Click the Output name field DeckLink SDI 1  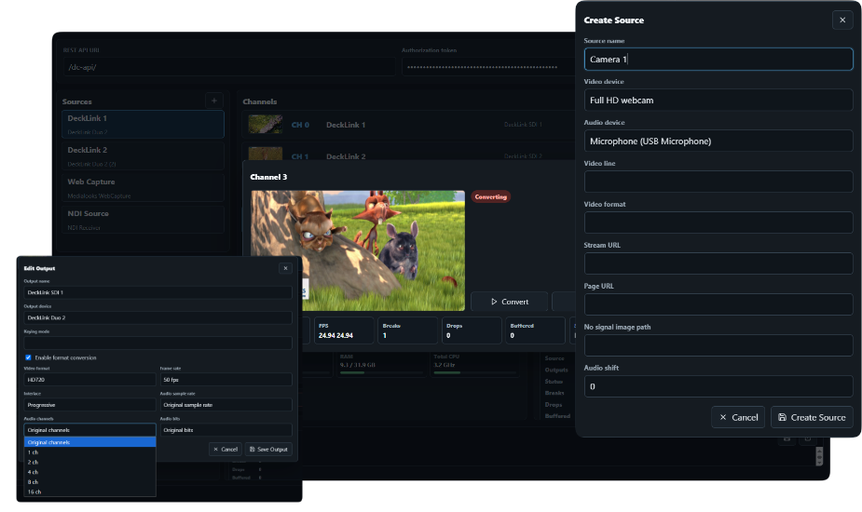[x=157, y=292]
